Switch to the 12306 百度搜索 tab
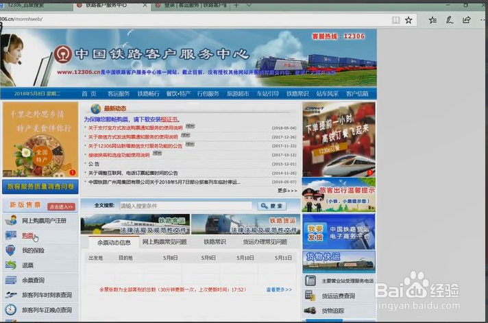The width and height of the screenshot is (488, 323). pos(36,5)
